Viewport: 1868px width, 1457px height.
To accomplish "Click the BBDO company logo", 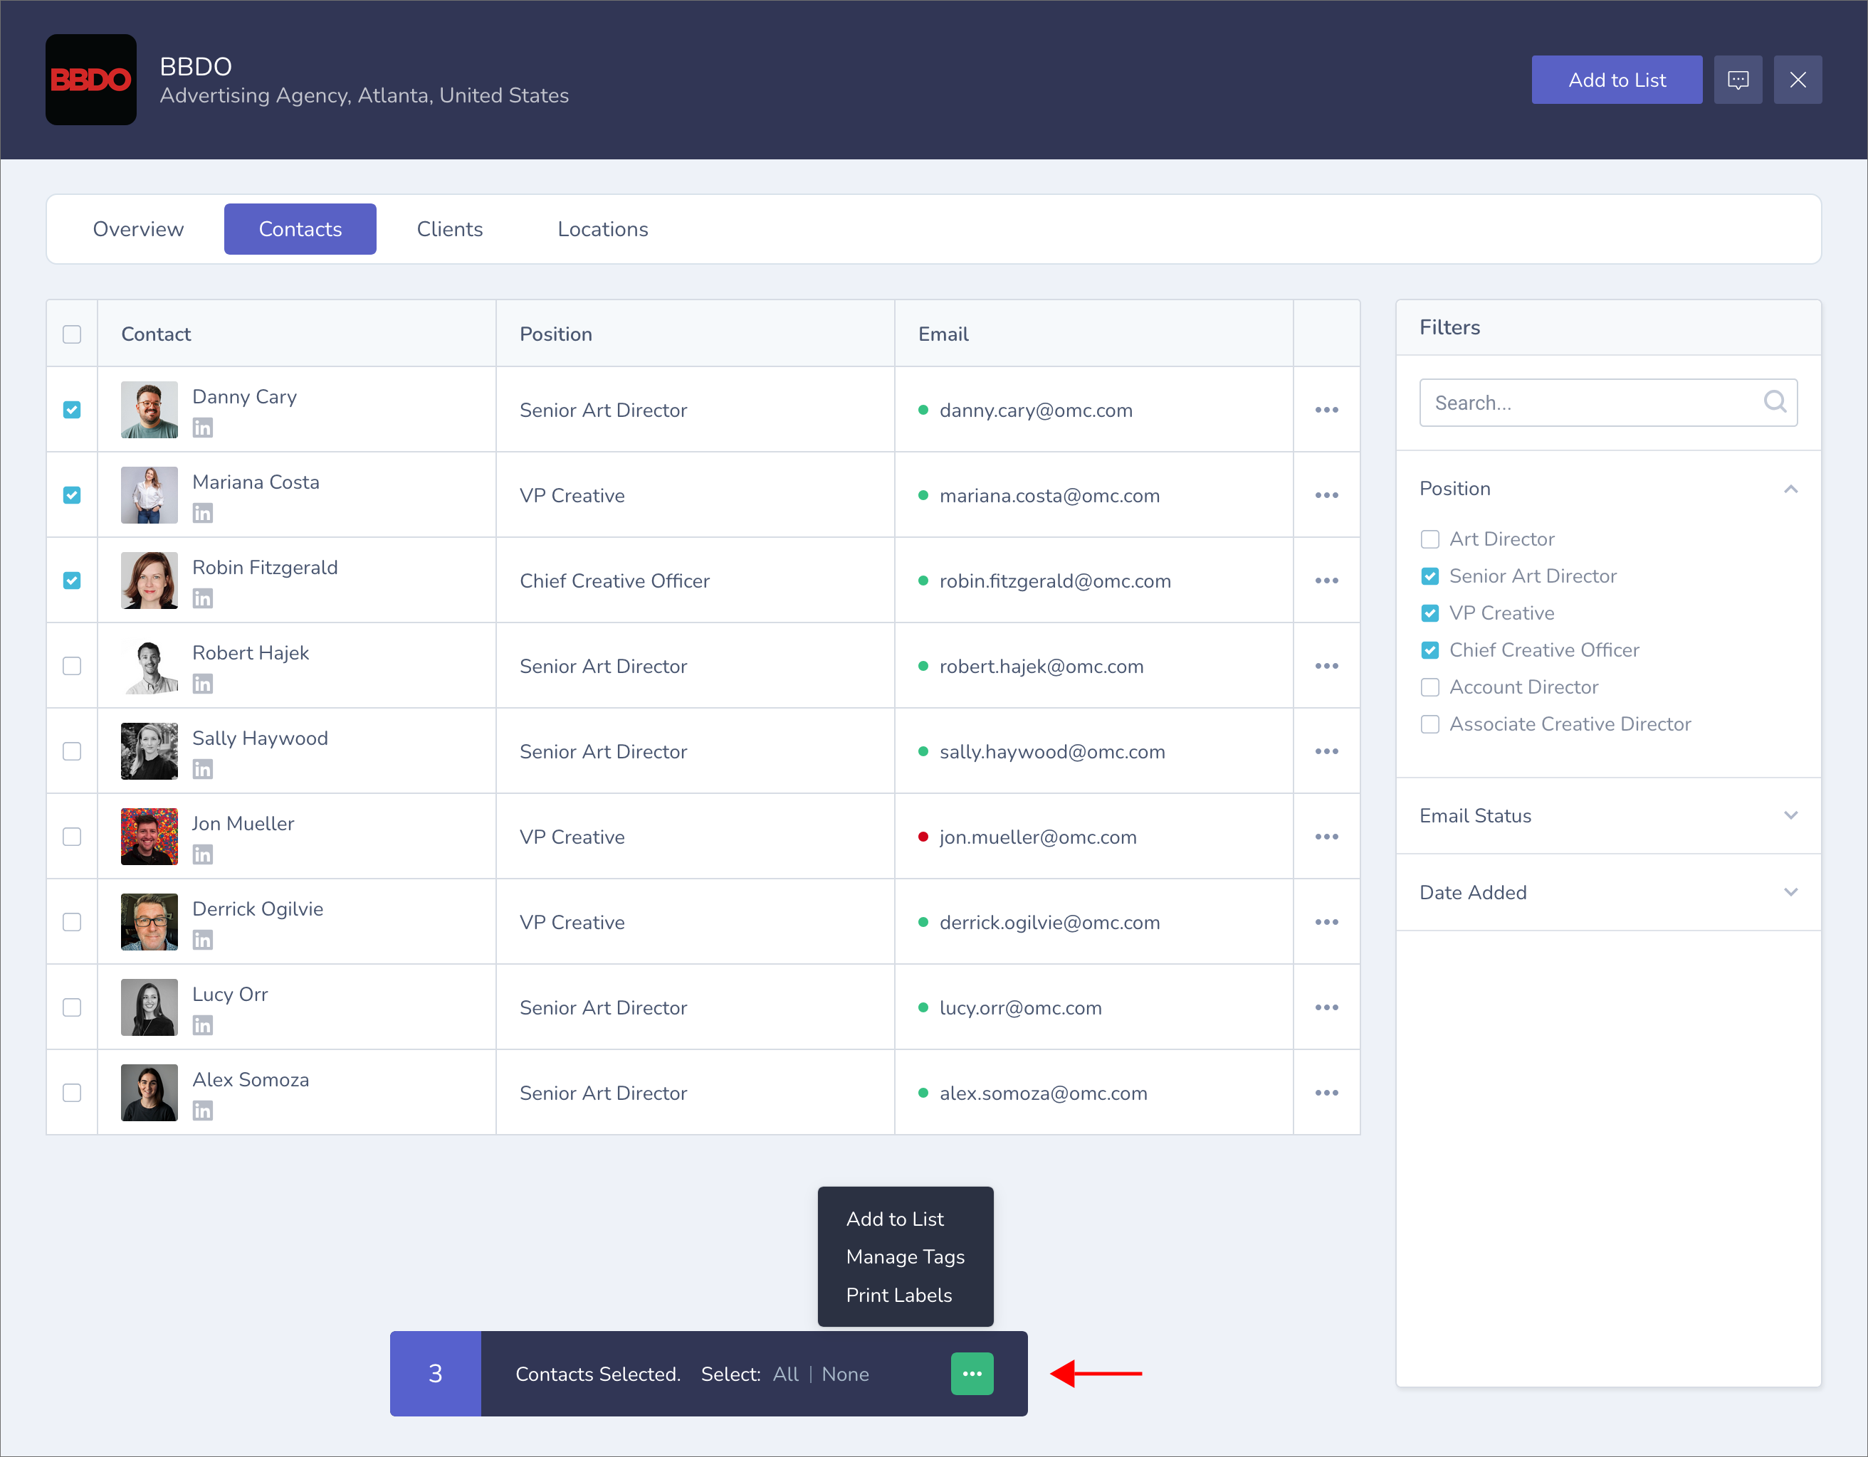I will coord(90,80).
